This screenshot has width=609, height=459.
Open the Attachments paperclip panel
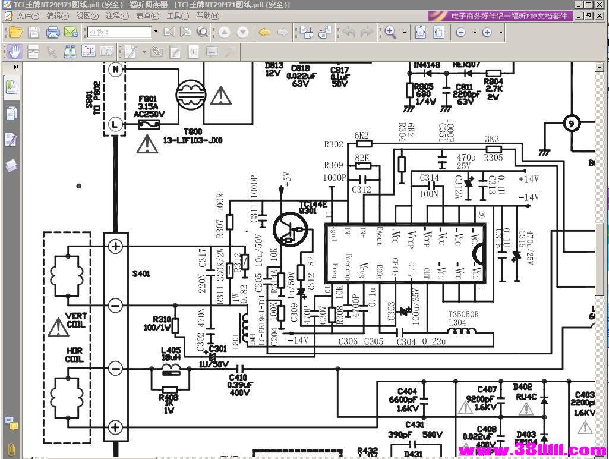11,449
